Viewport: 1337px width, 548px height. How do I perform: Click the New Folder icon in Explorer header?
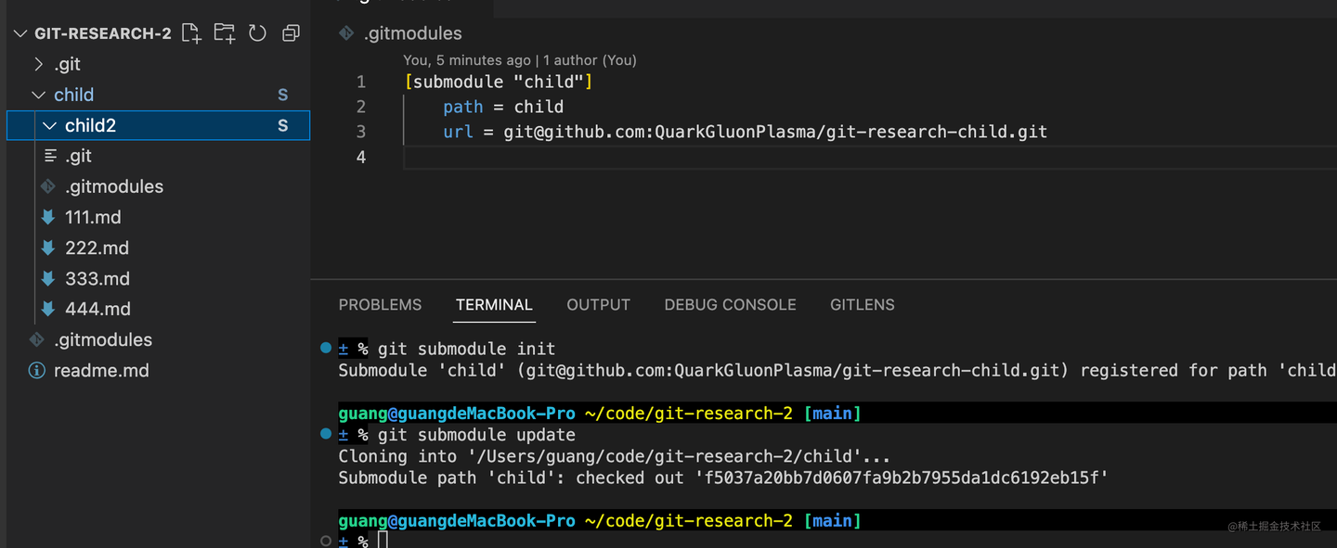point(224,32)
